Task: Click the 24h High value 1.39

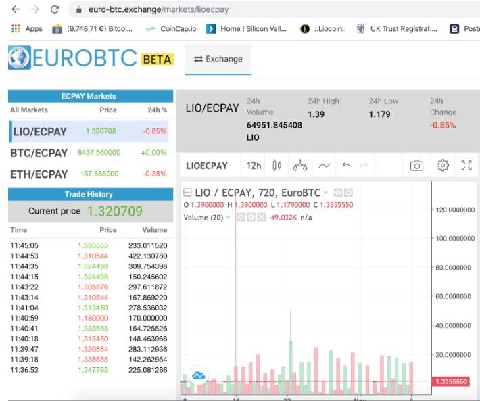Action: click(x=316, y=114)
